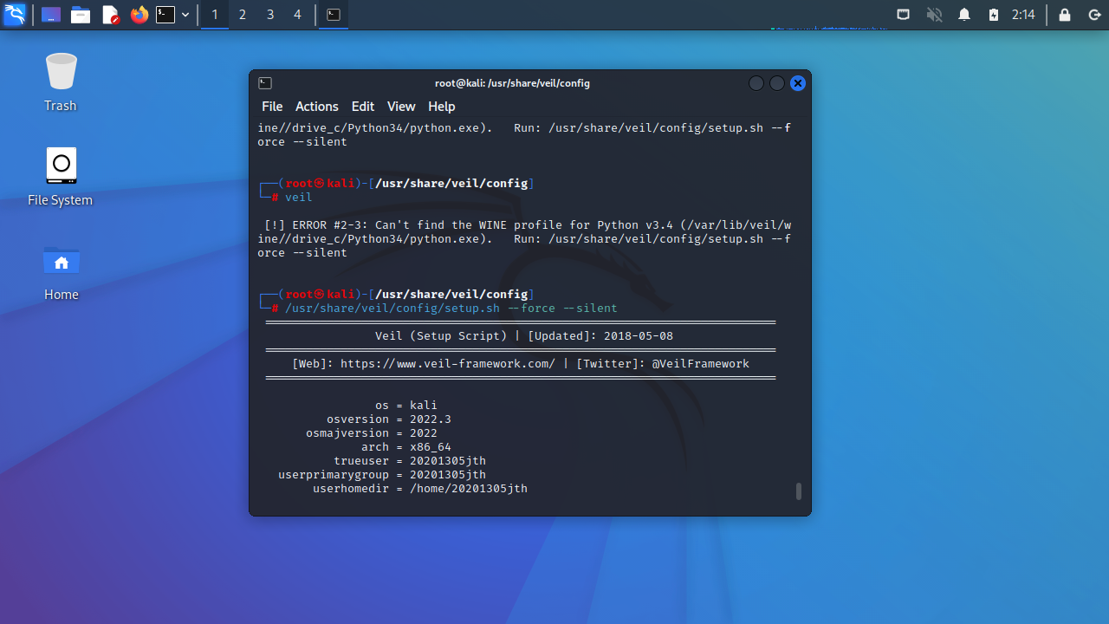Open the Edit menu in the terminal

pyautogui.click(x=363, y=107)
